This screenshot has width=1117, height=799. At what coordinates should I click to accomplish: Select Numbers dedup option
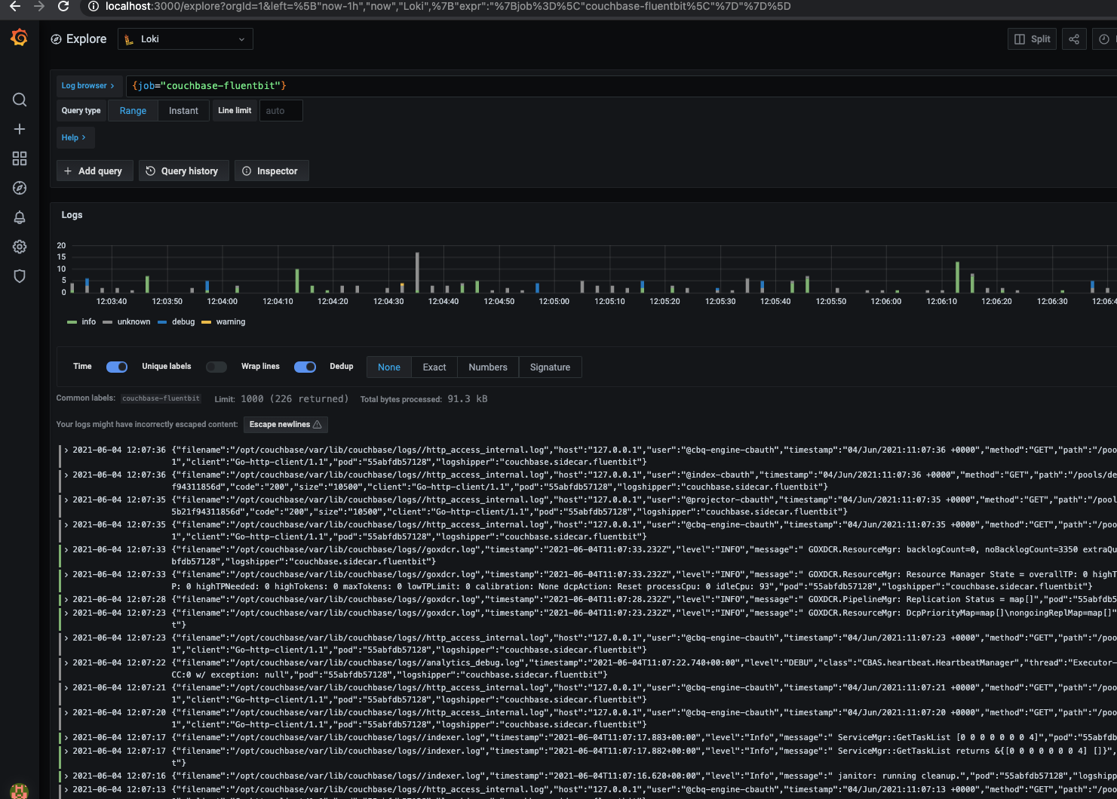488,367
